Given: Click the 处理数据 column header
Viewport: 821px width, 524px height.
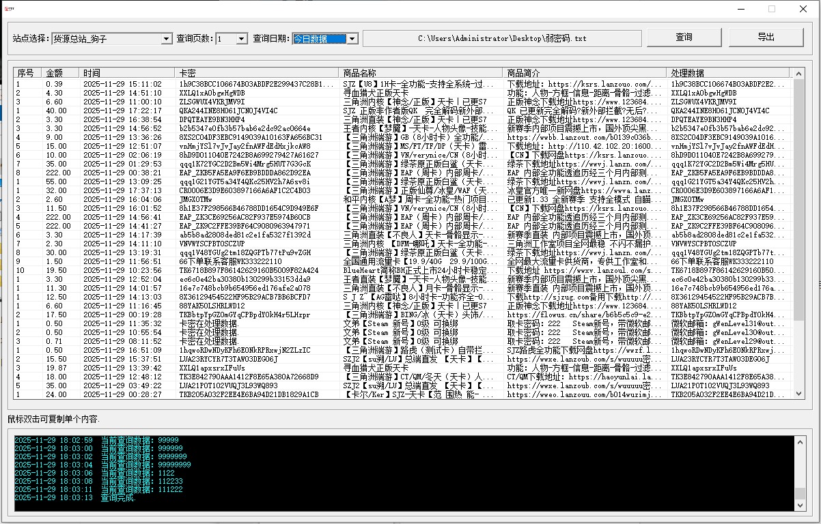Looking at the screenshot, I should pos(727,73).
